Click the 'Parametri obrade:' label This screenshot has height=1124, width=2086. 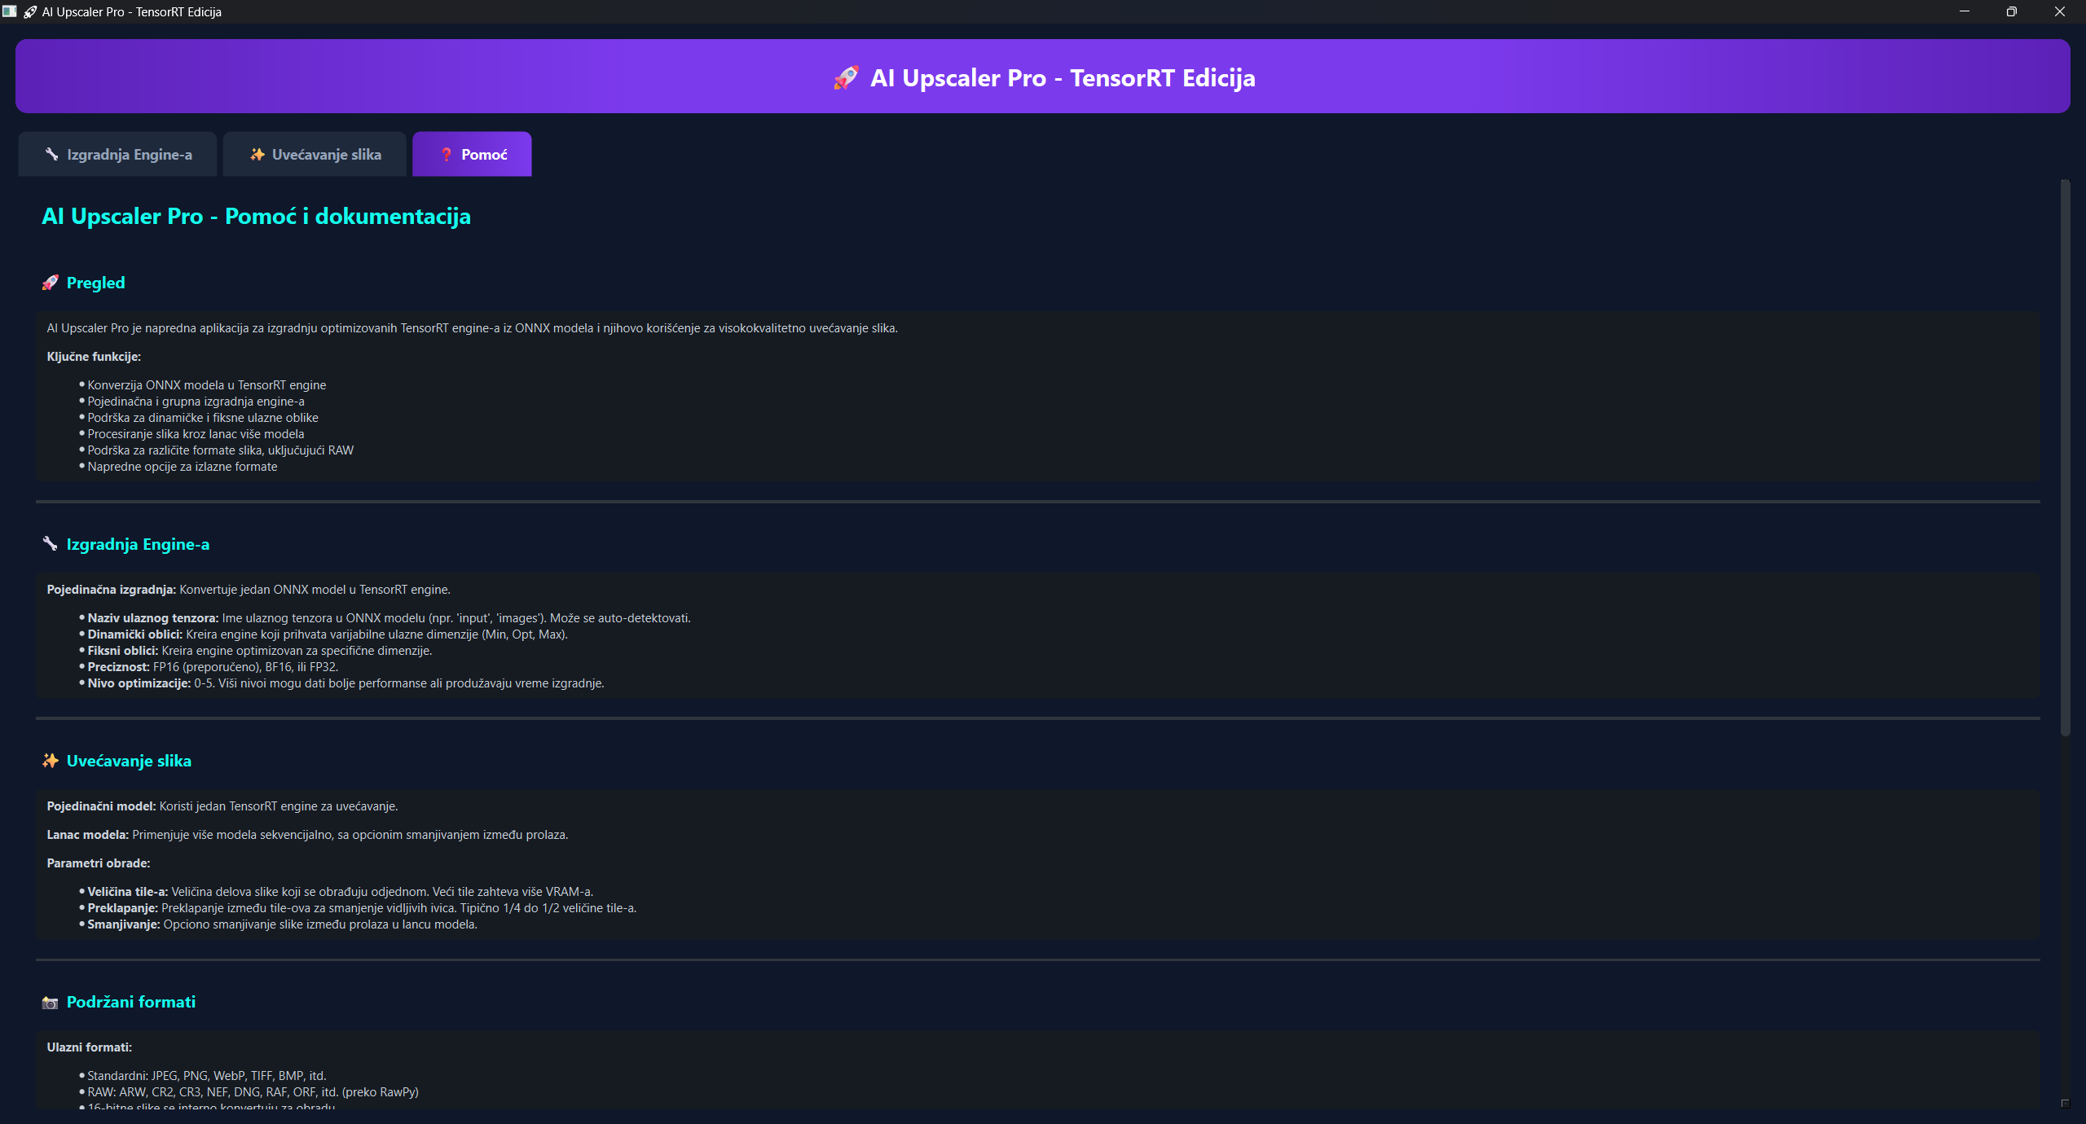point(99,863)
